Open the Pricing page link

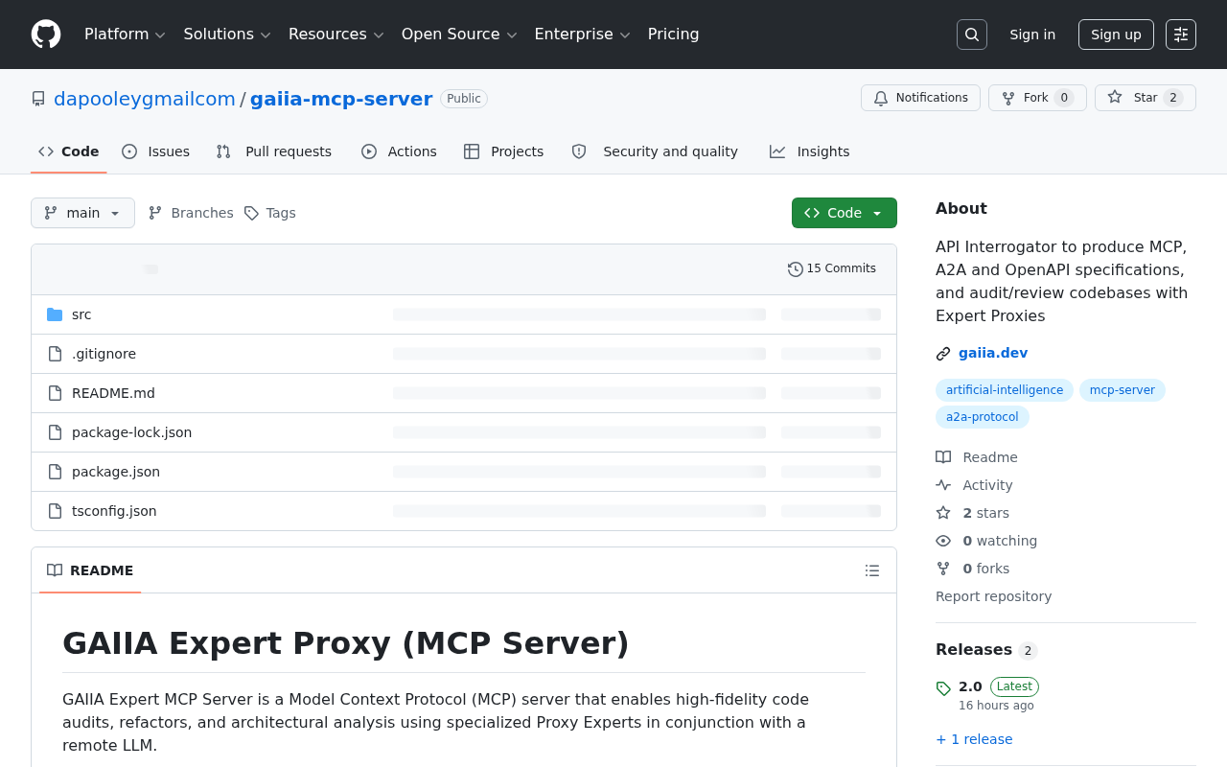tap(674, 35)
